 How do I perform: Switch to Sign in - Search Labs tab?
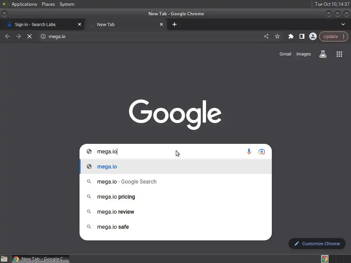click(42, 24)
